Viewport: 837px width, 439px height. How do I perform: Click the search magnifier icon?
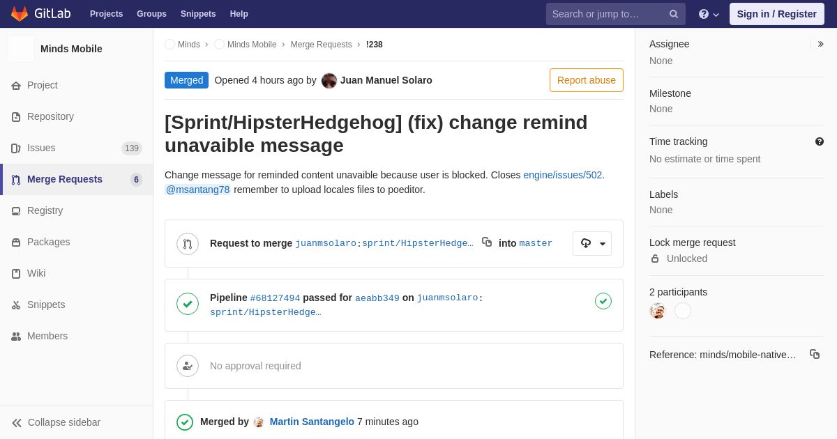click(674, 14)
